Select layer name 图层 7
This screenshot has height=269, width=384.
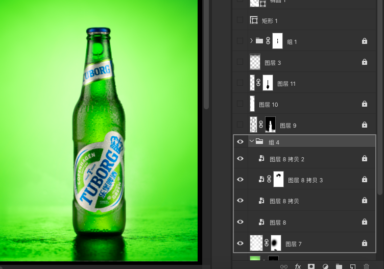(x=294, y=244)
